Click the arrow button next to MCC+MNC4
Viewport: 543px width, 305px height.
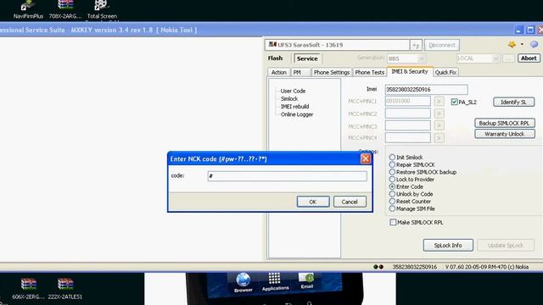(x=439, y=138)
